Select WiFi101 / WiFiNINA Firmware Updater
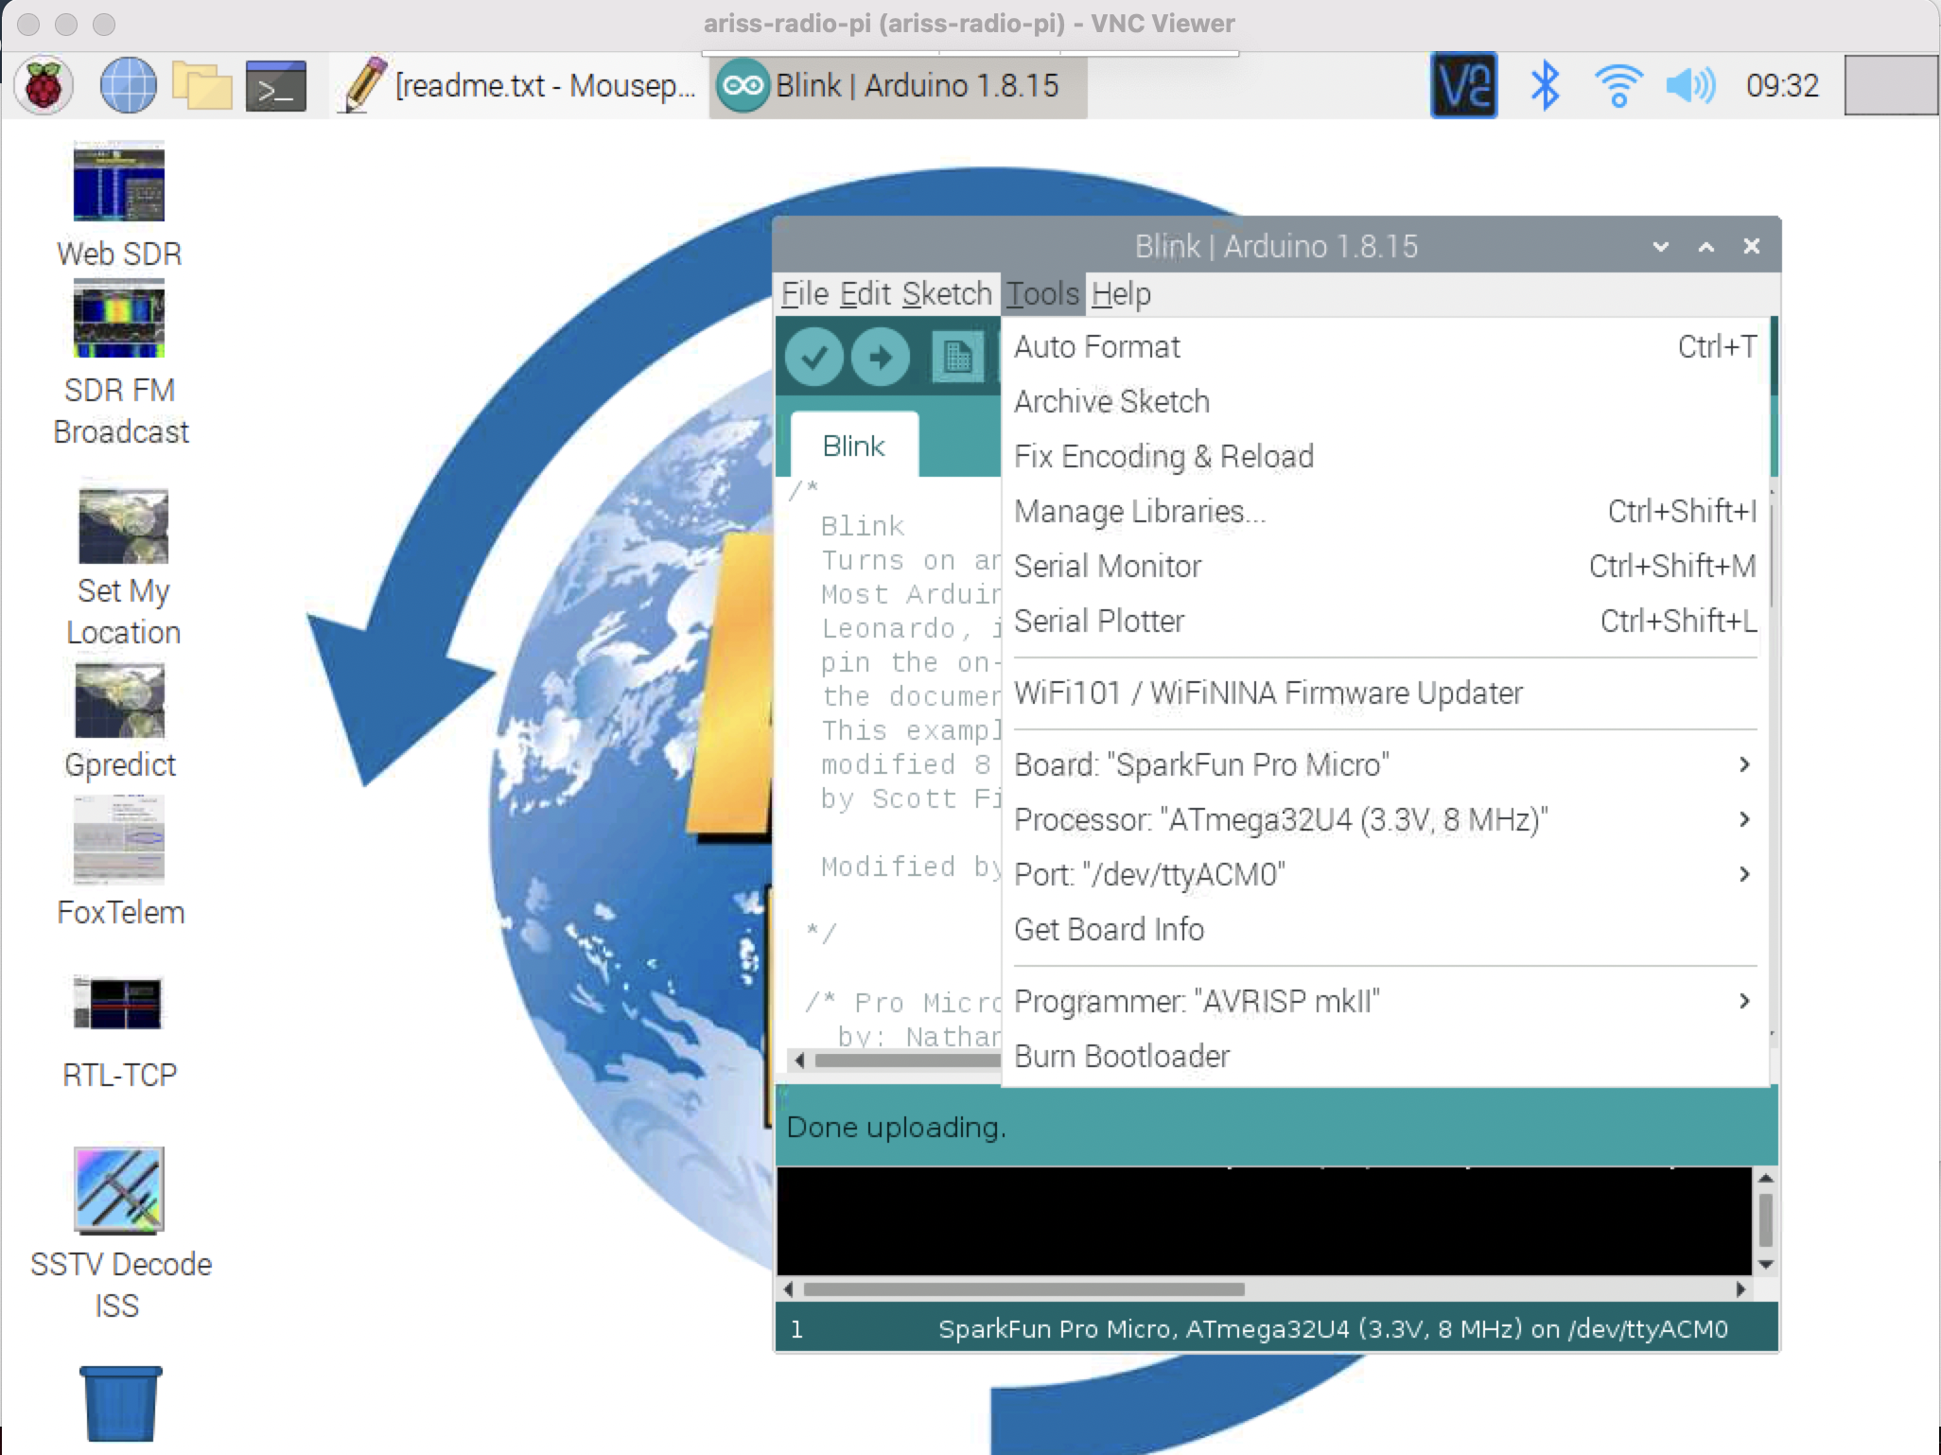1941x1455 pixels. tap(1385, 693)
